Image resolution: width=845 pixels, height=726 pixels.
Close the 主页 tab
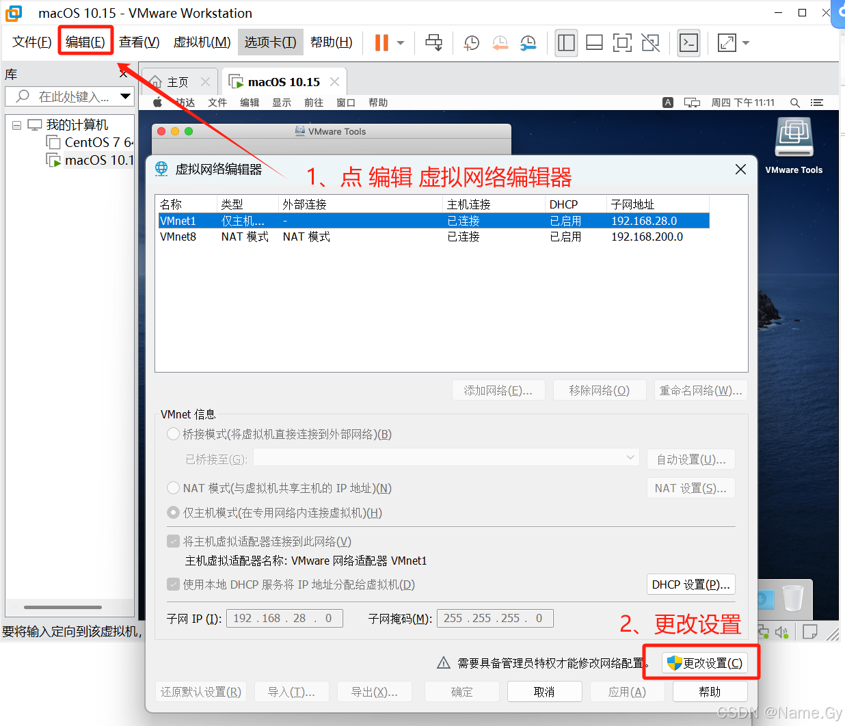point(205,82)
